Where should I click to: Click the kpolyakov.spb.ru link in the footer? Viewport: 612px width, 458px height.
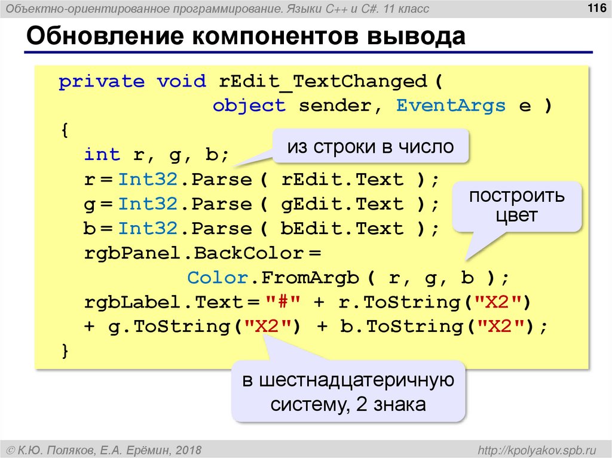click(x=537, y=450)
